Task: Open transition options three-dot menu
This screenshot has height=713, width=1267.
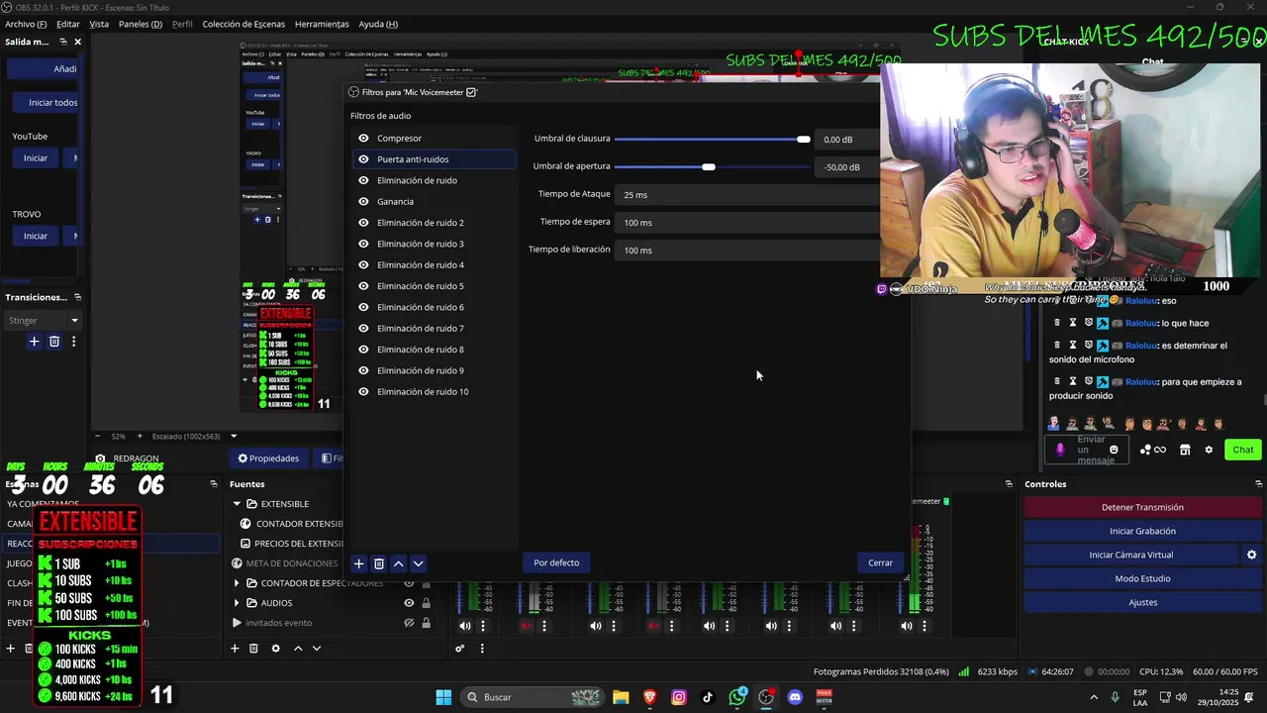Action: 73,342
